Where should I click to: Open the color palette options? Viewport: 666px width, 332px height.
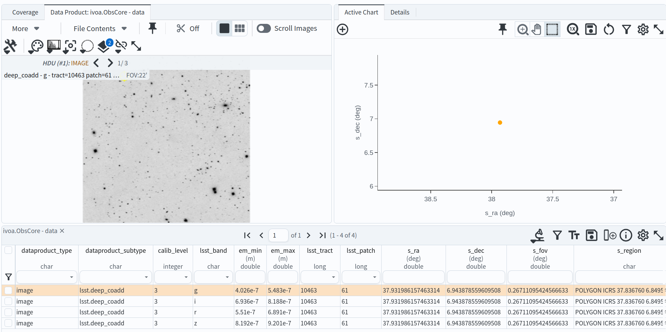(36, 46)
